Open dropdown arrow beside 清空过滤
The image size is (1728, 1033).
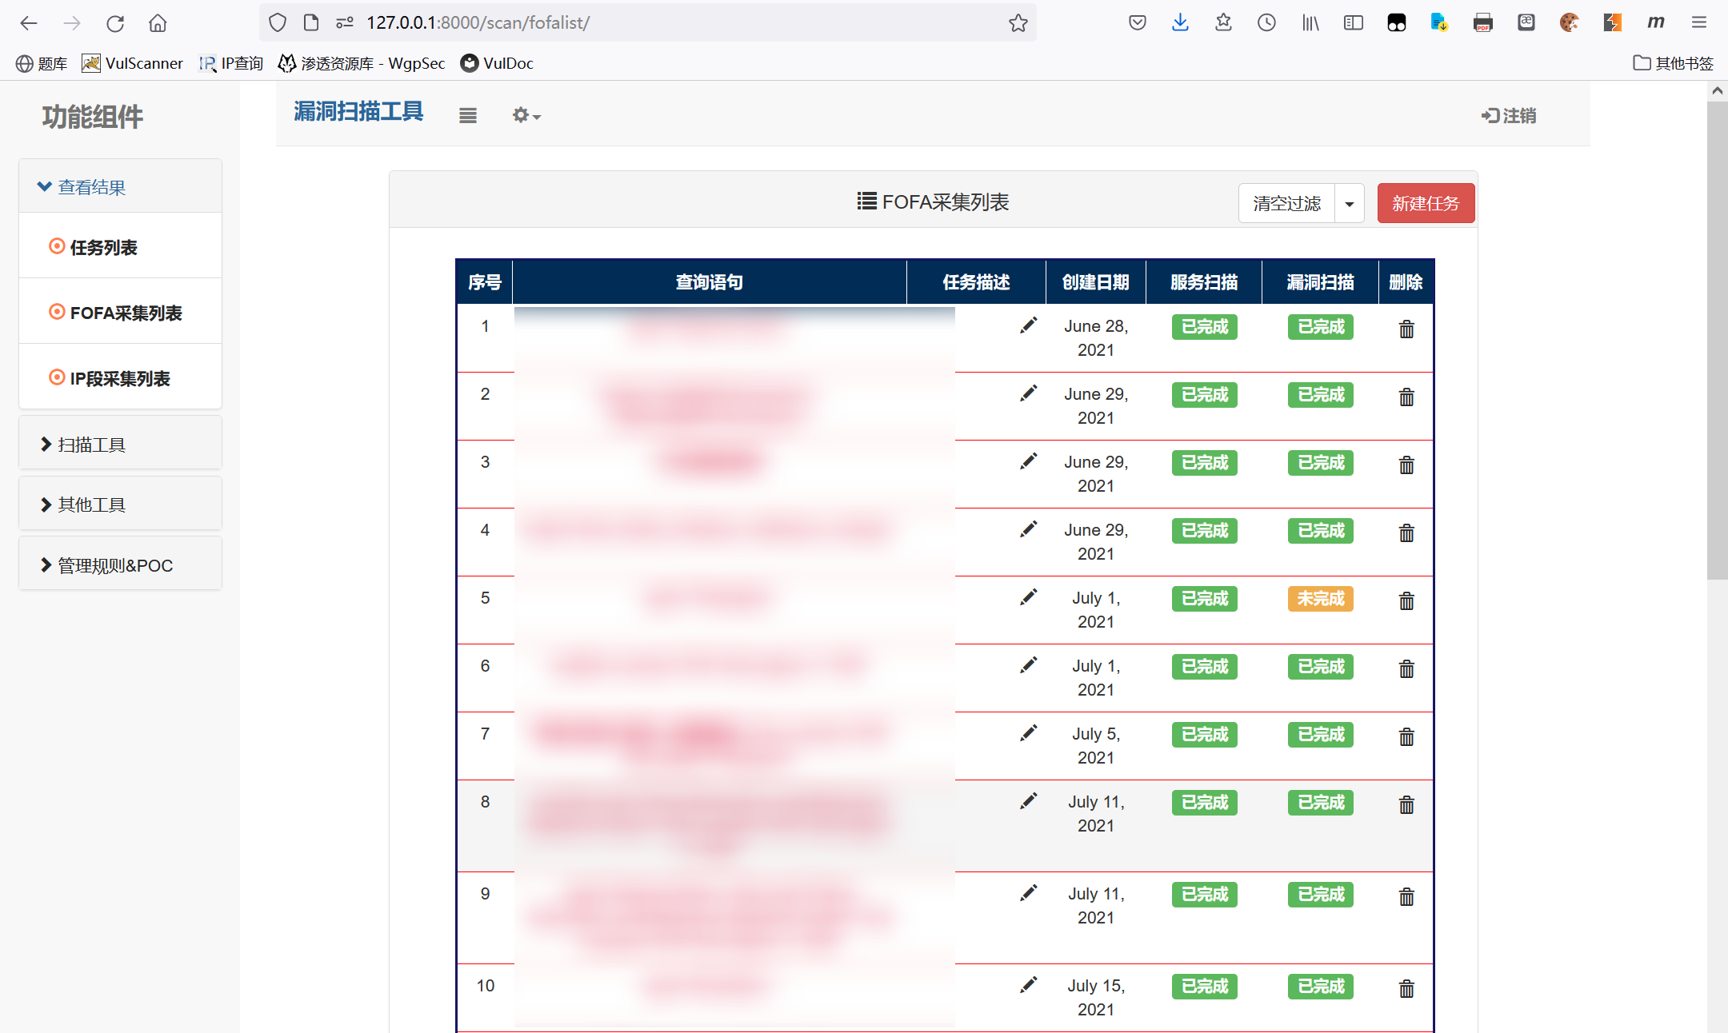pos(1349,204)
